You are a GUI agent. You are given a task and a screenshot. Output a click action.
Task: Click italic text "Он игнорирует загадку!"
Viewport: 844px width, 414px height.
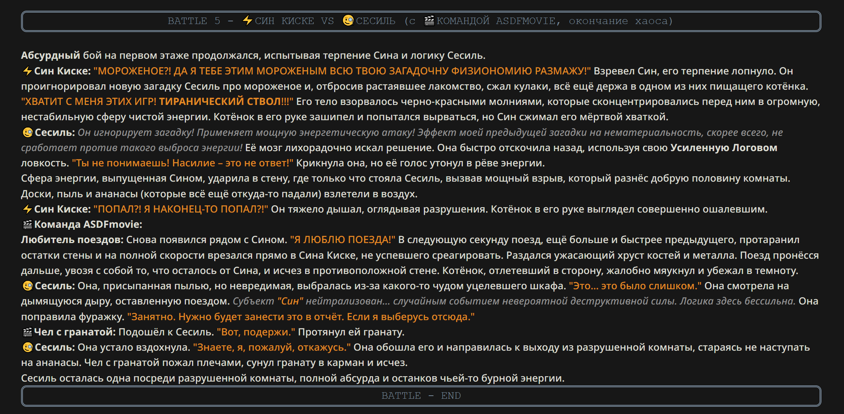click(136, 132)
